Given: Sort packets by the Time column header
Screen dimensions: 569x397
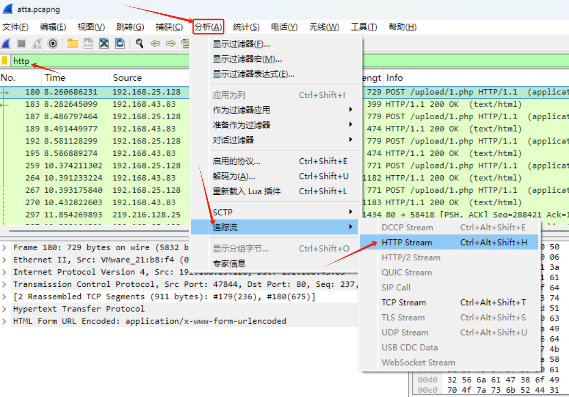Looking at the screenshot, I should click(x=55, y=78).
